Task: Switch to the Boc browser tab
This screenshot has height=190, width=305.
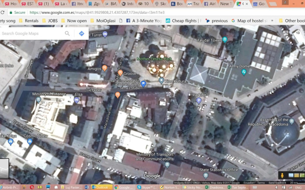Action: pos(177,4)
